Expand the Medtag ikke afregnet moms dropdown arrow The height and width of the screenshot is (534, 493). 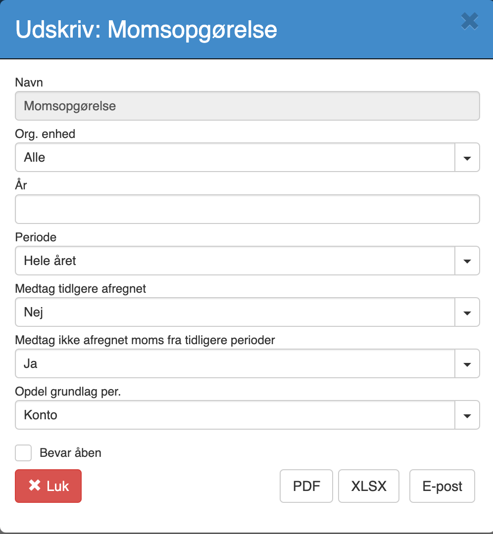pos(467,364)
